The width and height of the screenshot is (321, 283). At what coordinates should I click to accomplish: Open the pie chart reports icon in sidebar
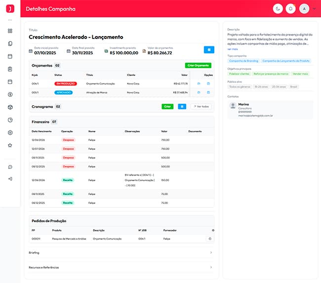10,120
